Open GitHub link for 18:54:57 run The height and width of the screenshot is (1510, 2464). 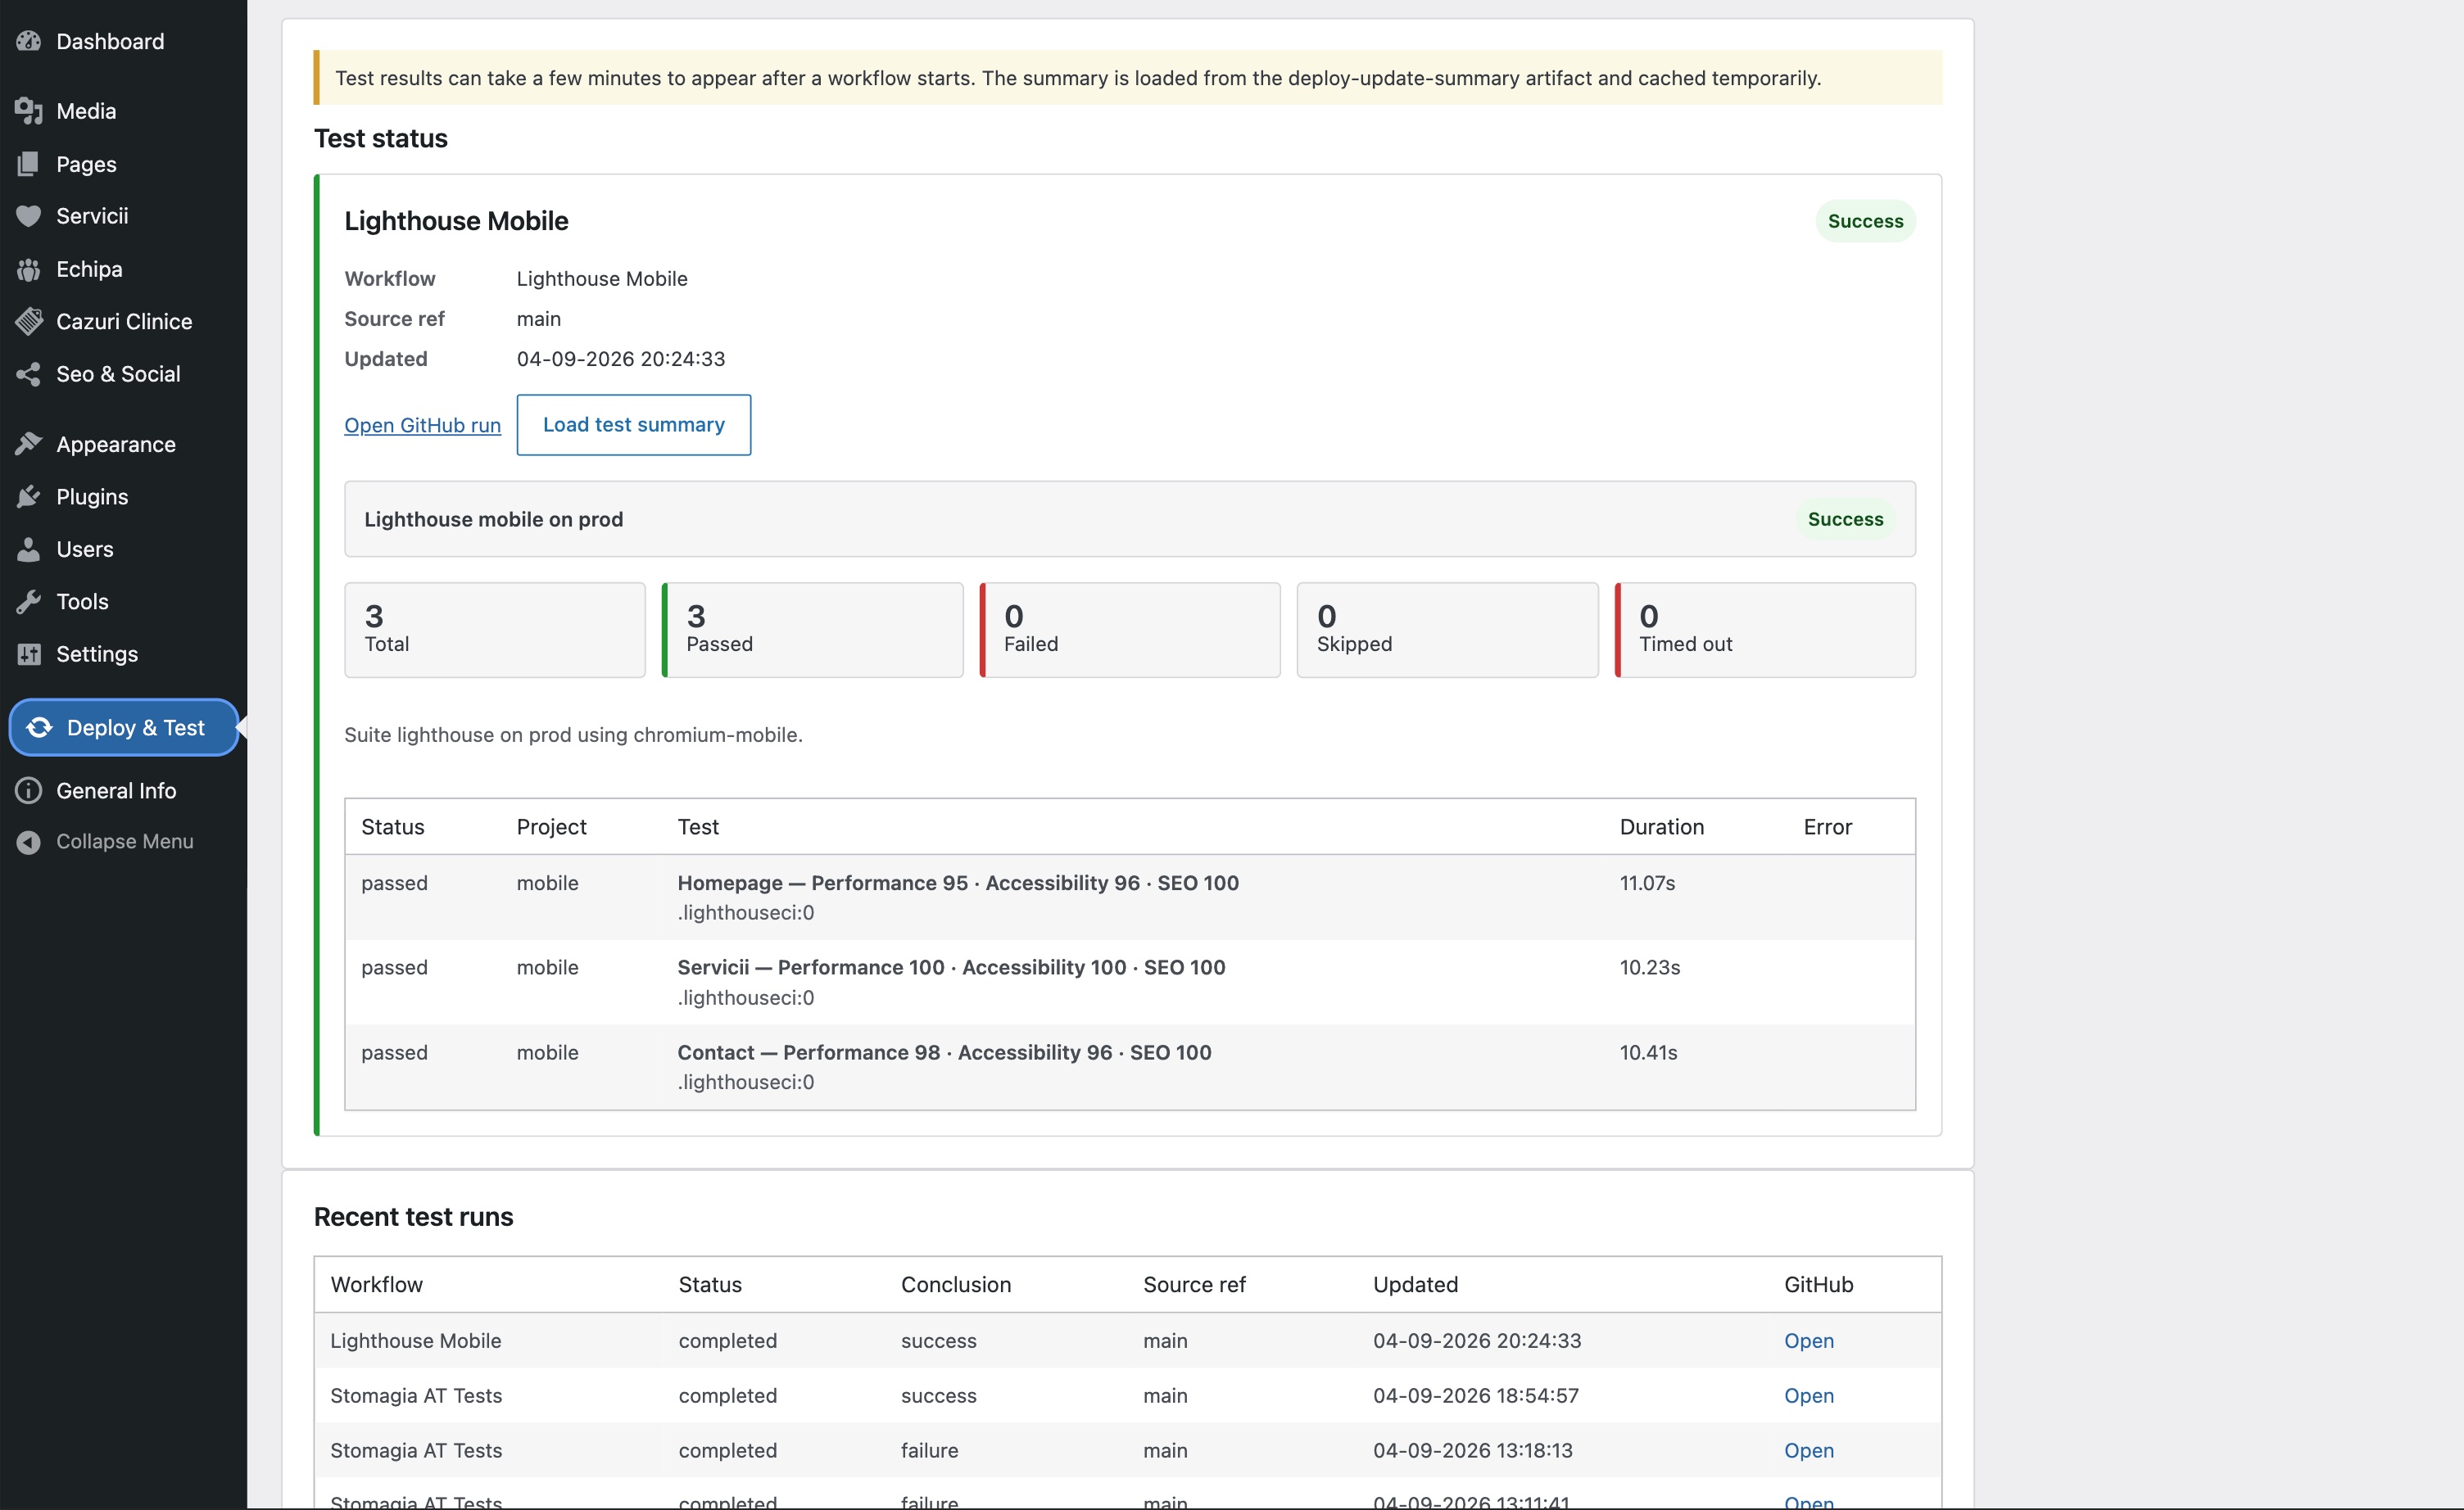click(1808, 1395)
